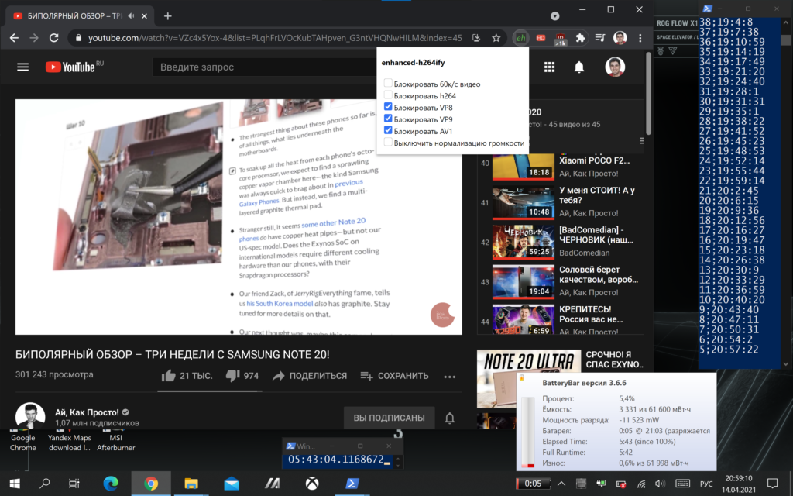The image size is (793, 496).
Task: Open the Wi-Fi network tray icon
Action: 641,484
